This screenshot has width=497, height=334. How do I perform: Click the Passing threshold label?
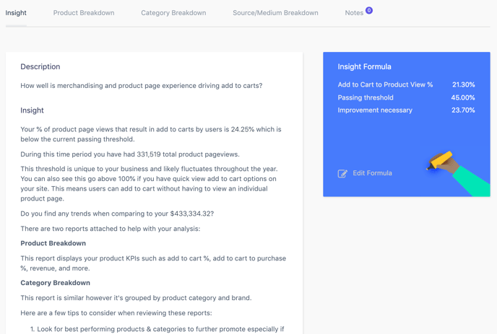pyautogui.click(x=366, y=97)
